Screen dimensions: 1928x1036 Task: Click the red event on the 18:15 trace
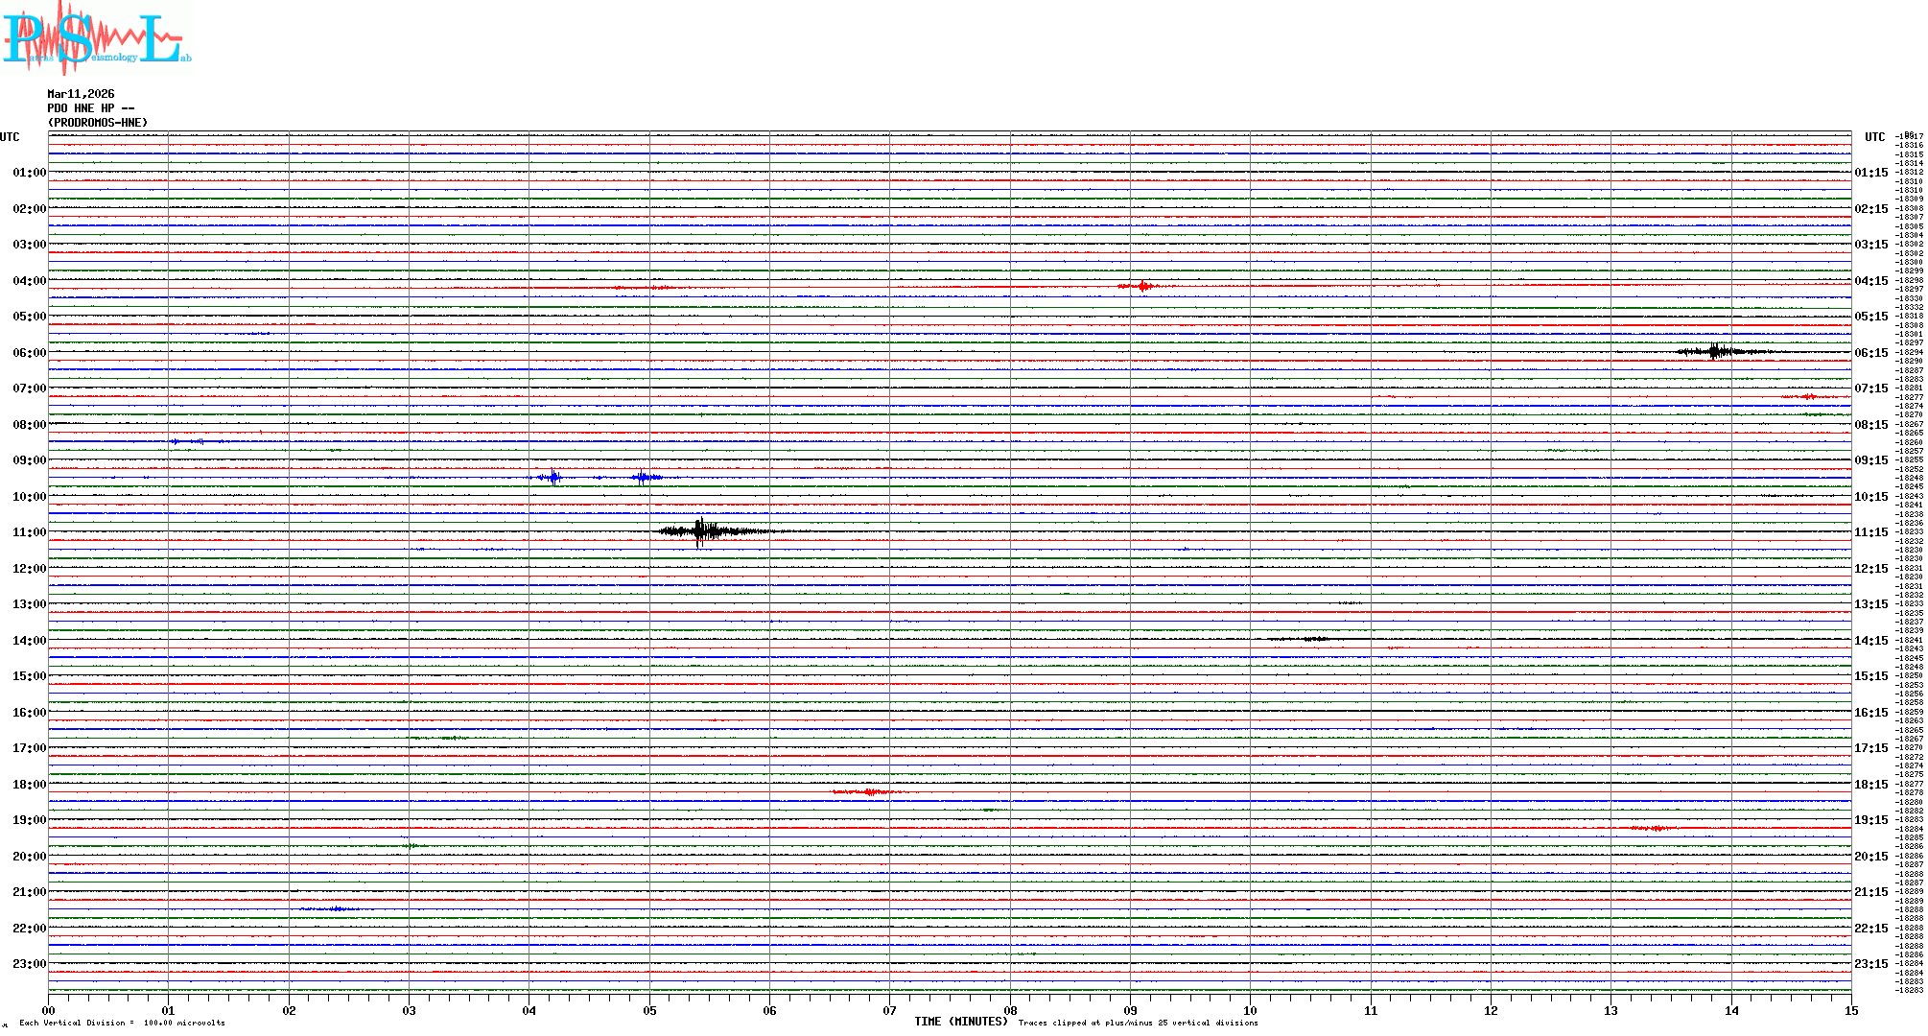click(x=869, y=791)
